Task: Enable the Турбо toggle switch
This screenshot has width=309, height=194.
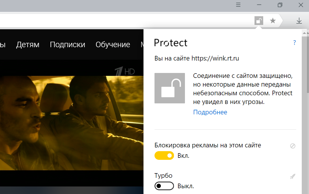Action: (x=164, y=186)
